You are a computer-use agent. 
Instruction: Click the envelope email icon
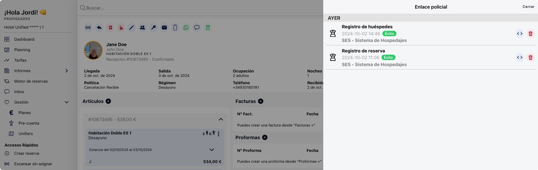[164, 28]
